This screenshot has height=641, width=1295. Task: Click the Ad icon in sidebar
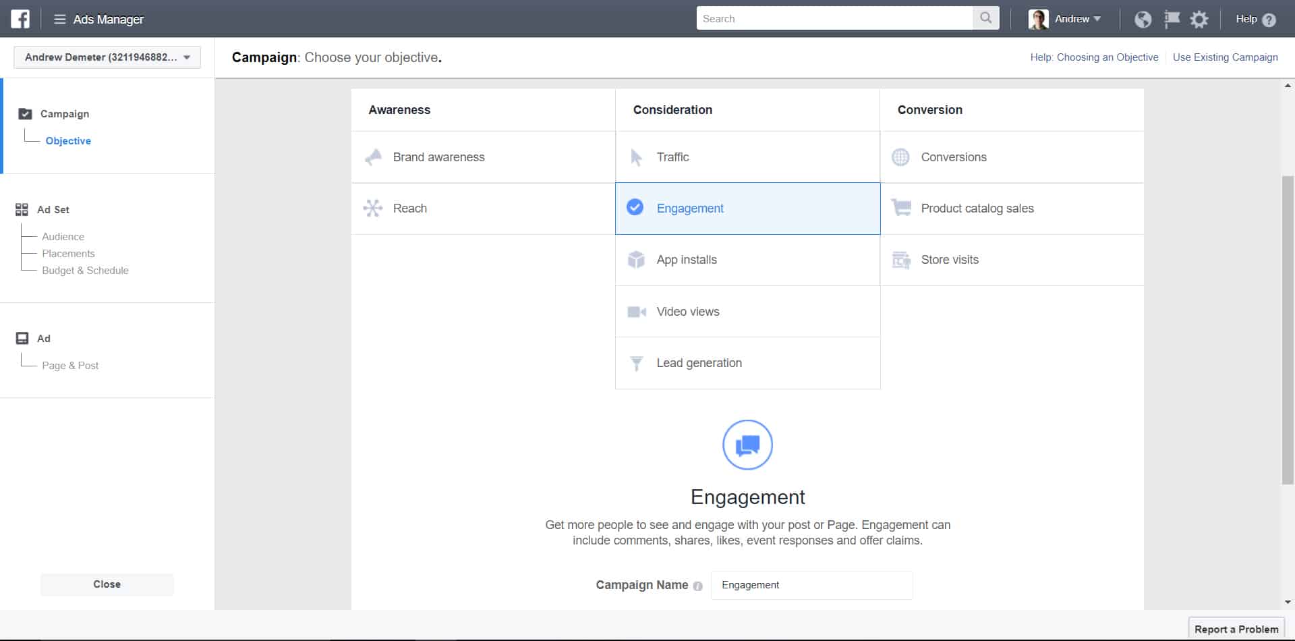(22, 338)
